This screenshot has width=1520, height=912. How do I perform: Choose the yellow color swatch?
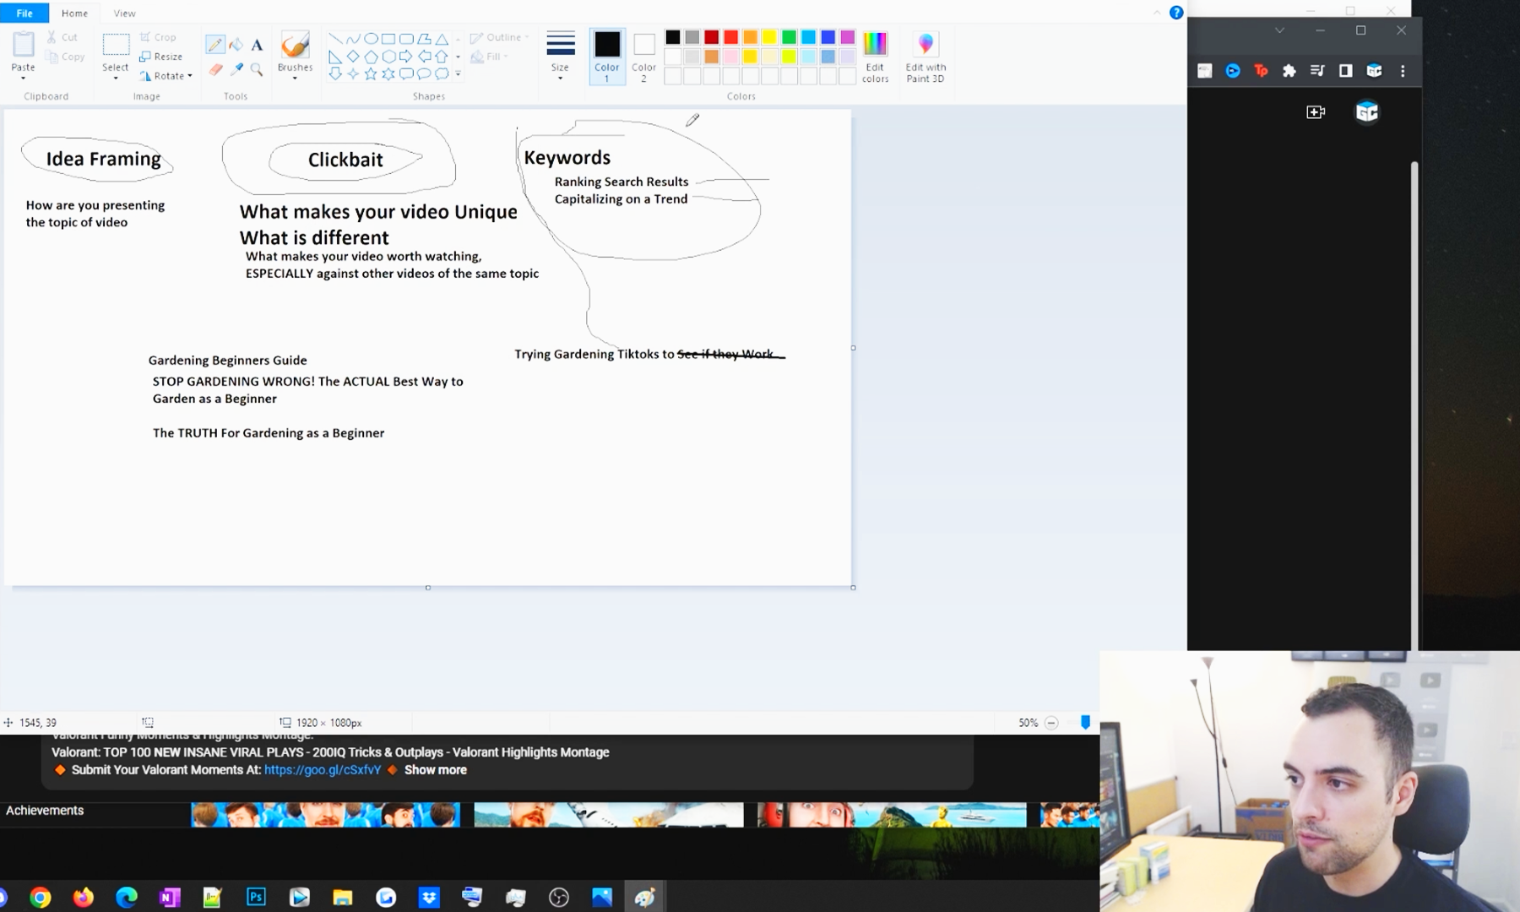click(x=769, y=37)
